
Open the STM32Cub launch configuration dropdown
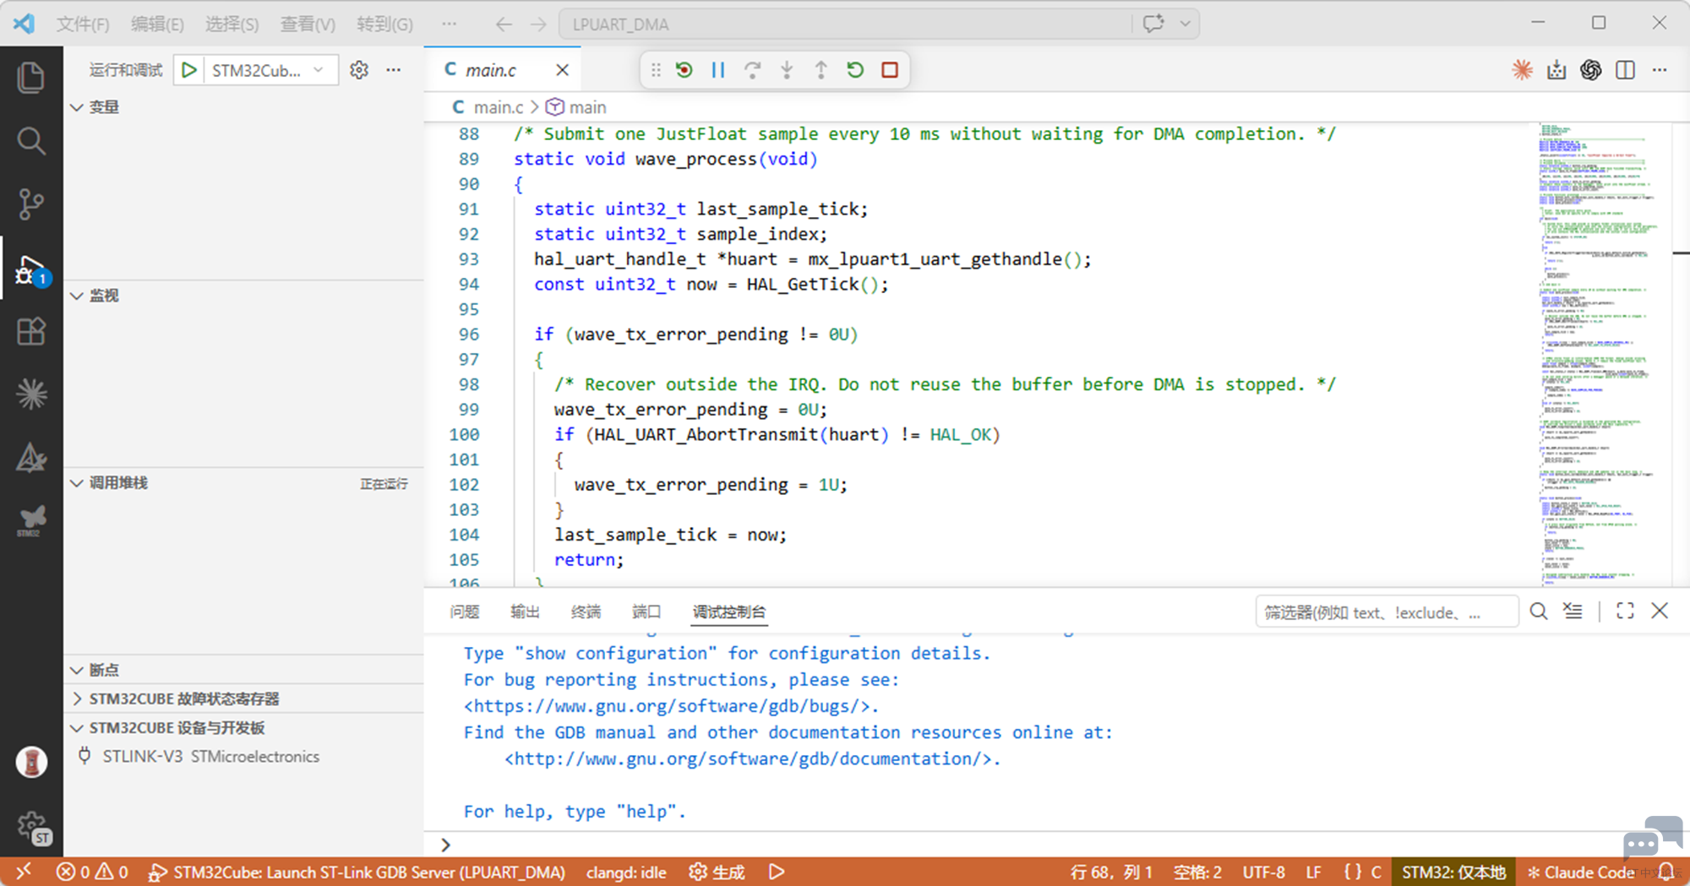pos(268,70)
